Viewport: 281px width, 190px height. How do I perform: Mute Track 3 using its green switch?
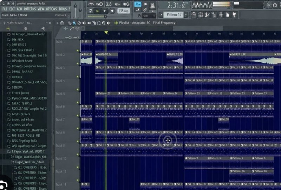(x=78, y=76)
